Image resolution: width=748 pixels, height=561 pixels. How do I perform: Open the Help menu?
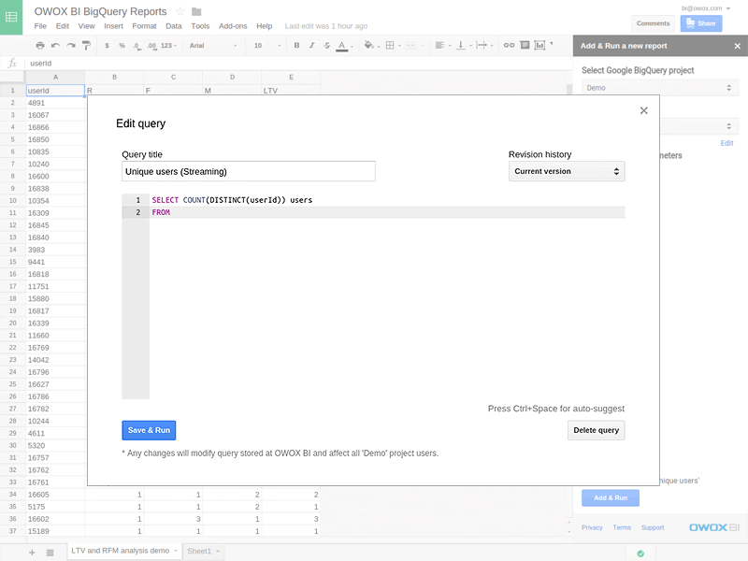(265, 26)
